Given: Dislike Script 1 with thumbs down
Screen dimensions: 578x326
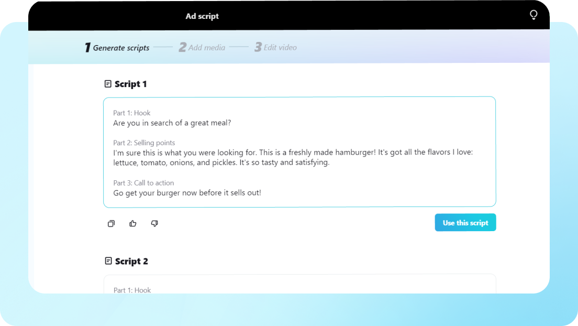Looking at the screenshot, I should point(154,223).
